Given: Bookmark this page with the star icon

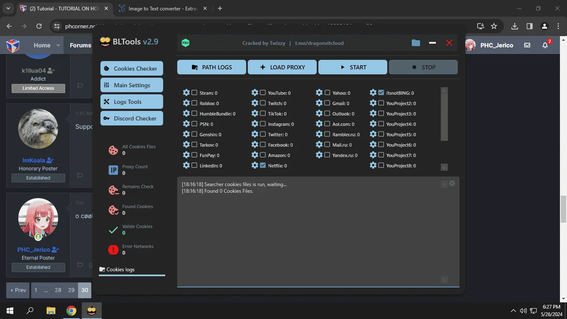Looking at the screenshot, I should [x=494, y=26].
